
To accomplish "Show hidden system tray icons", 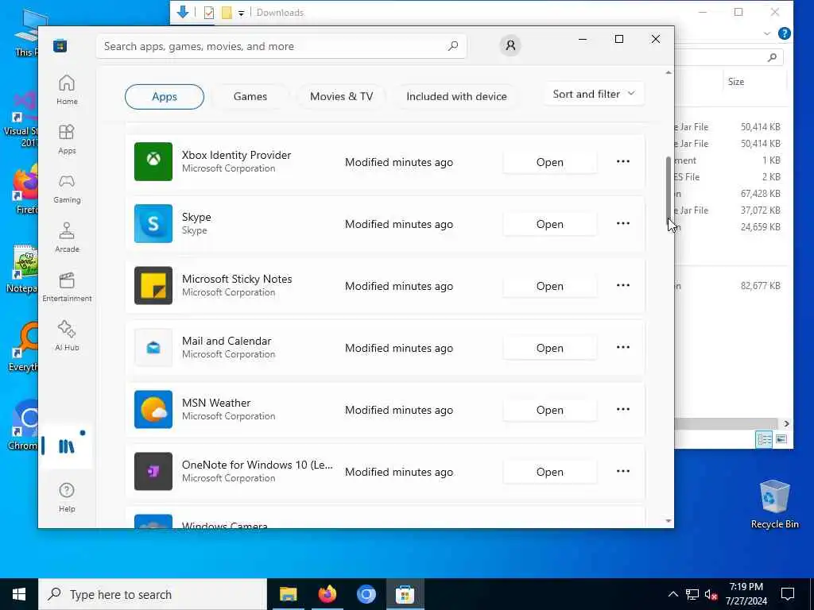I will [673, 594].
